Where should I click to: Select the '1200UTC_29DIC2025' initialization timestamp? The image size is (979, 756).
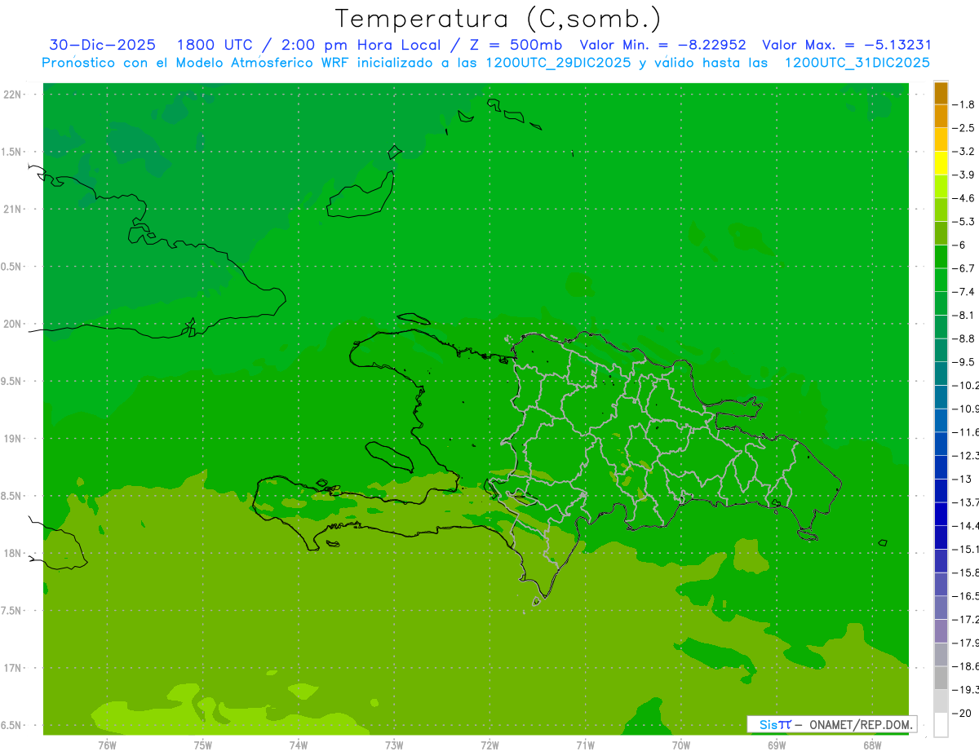pos(558,63)
